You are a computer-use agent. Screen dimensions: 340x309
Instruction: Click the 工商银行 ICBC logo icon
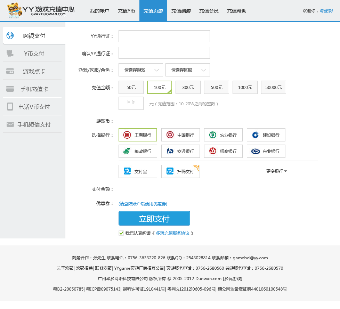pos(127,135)
